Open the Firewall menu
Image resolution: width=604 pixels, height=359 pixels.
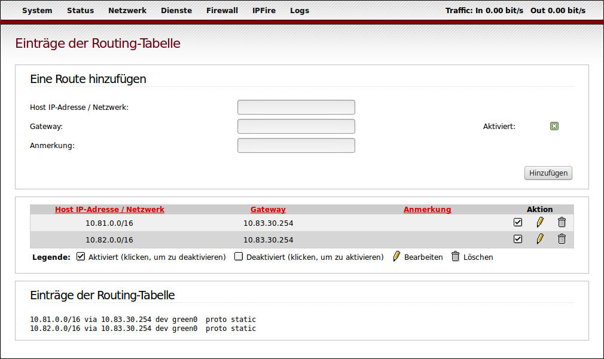tap(222, 10)
